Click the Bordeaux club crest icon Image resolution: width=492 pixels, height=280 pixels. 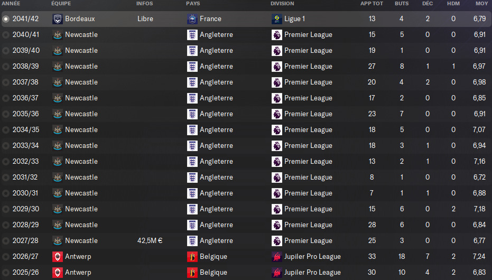point(58,19)
